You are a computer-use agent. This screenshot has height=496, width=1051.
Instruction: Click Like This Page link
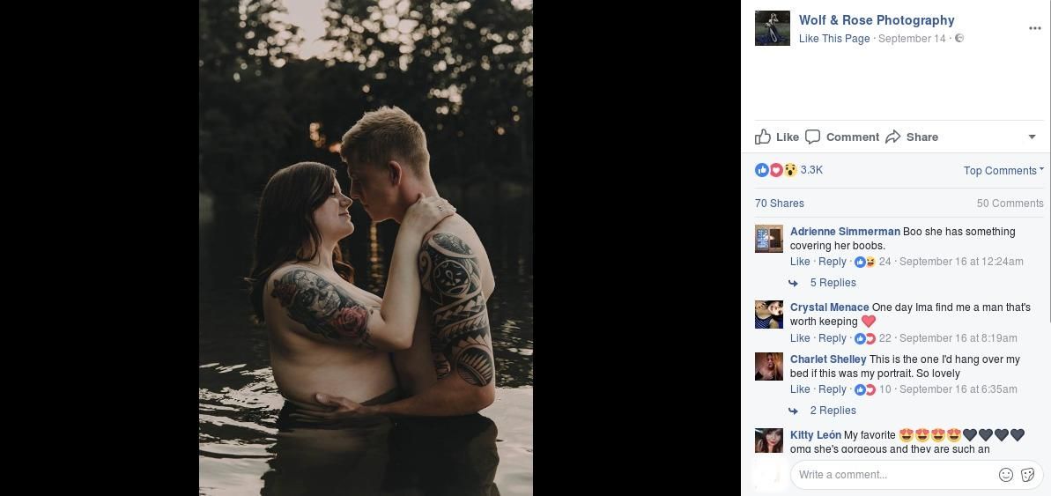(833, 39)
